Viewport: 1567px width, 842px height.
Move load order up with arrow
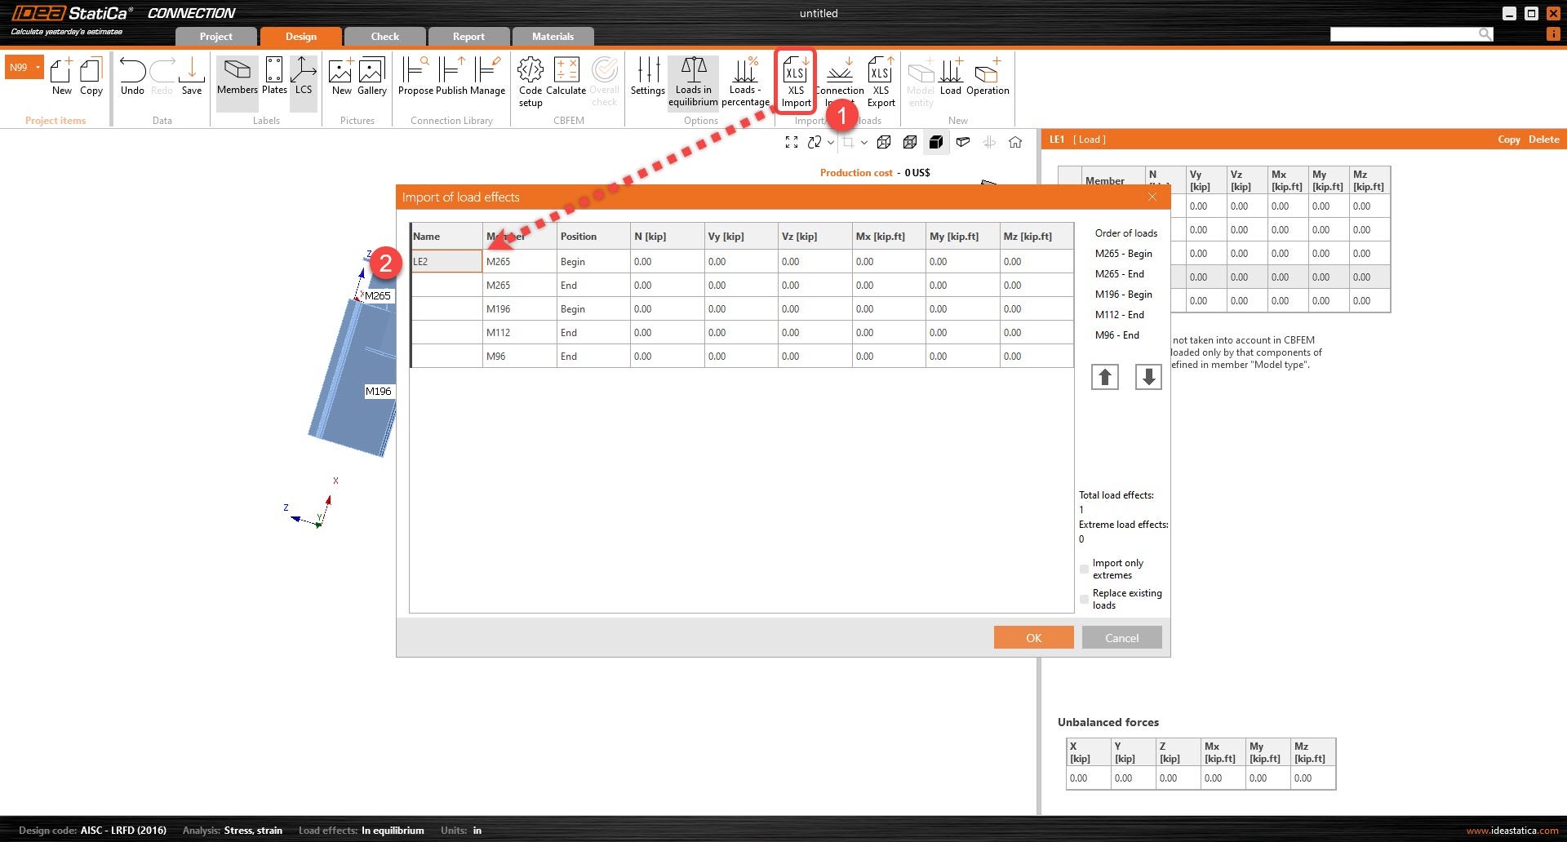click(1104, 377)
